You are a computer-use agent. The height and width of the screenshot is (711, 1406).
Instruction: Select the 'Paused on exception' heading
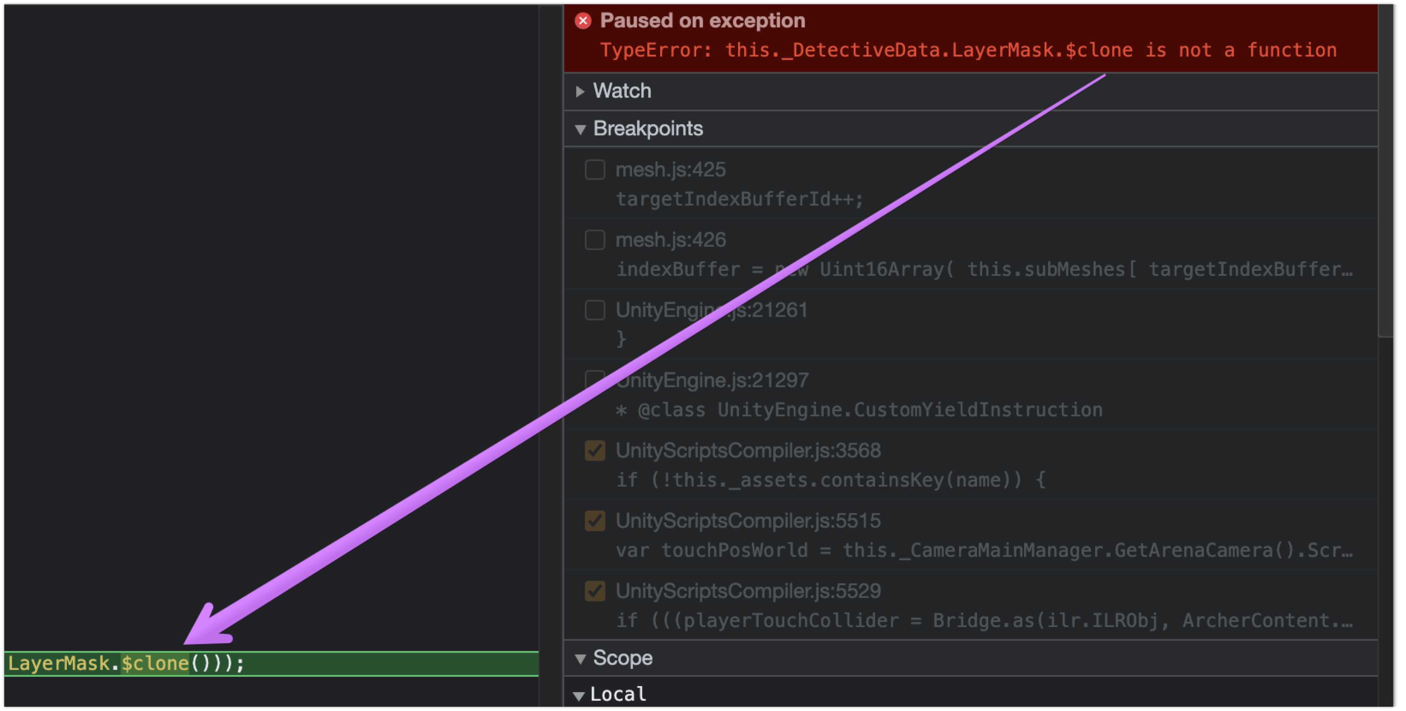pyautogui.click(x=703, y=21)
